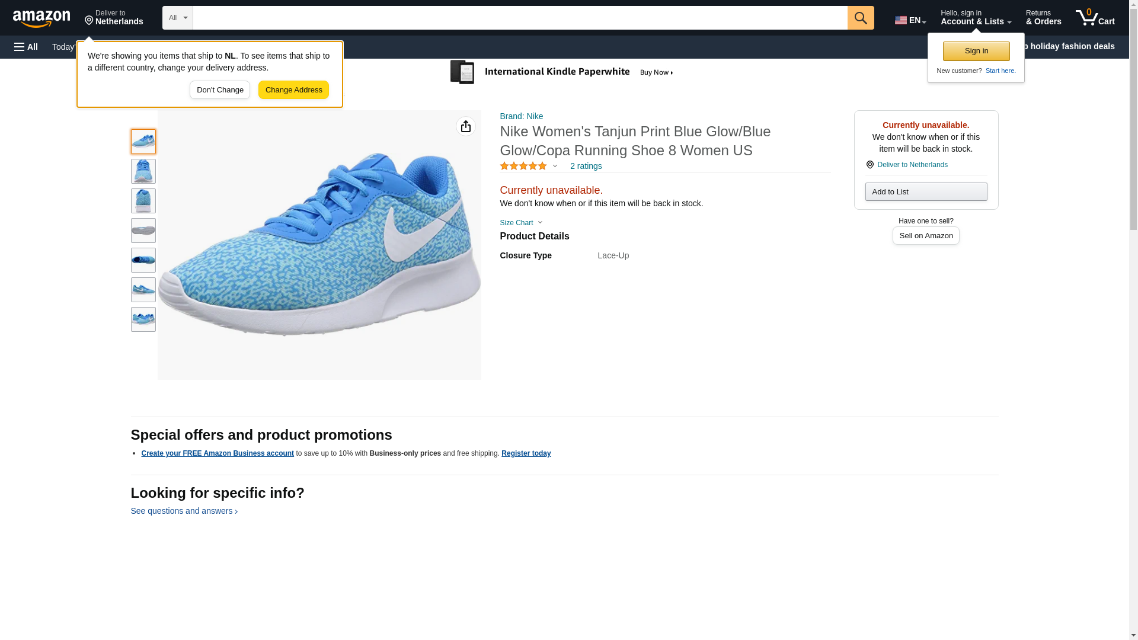Image resolution: width=1138 pixels, height=640 pixels.
Task: Expand the Size Chart dropdown
Action: [521, 223]
